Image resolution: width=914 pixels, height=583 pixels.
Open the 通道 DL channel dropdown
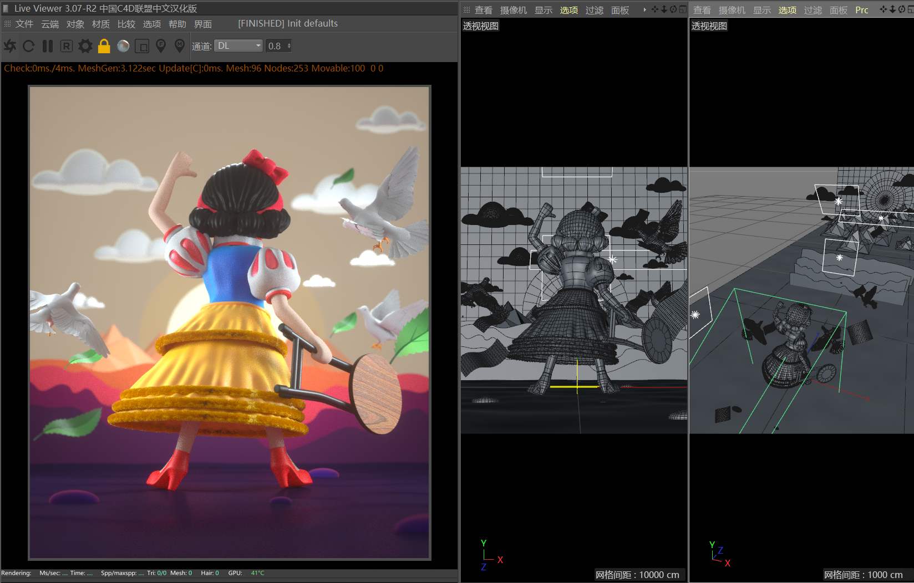click(x=239, y=46)
